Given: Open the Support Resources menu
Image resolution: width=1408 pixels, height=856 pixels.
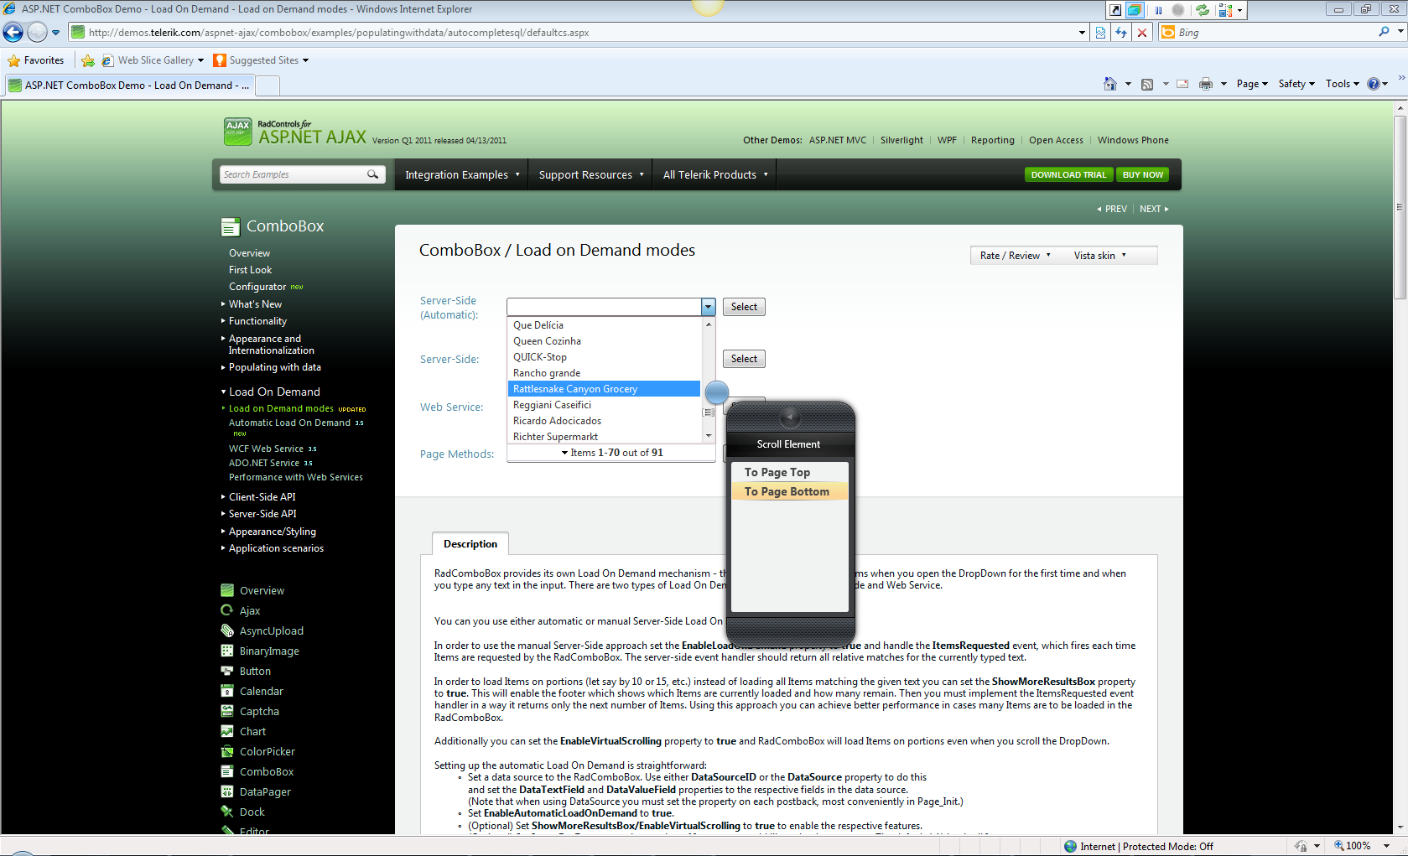Looking at the screenshot, I should pos(591,174).
